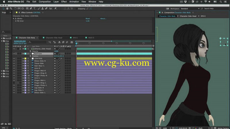Viewport: 230px width, 129px height.
Task: Toggle visibility of Torso-Side layer
Action: point(14,63)
